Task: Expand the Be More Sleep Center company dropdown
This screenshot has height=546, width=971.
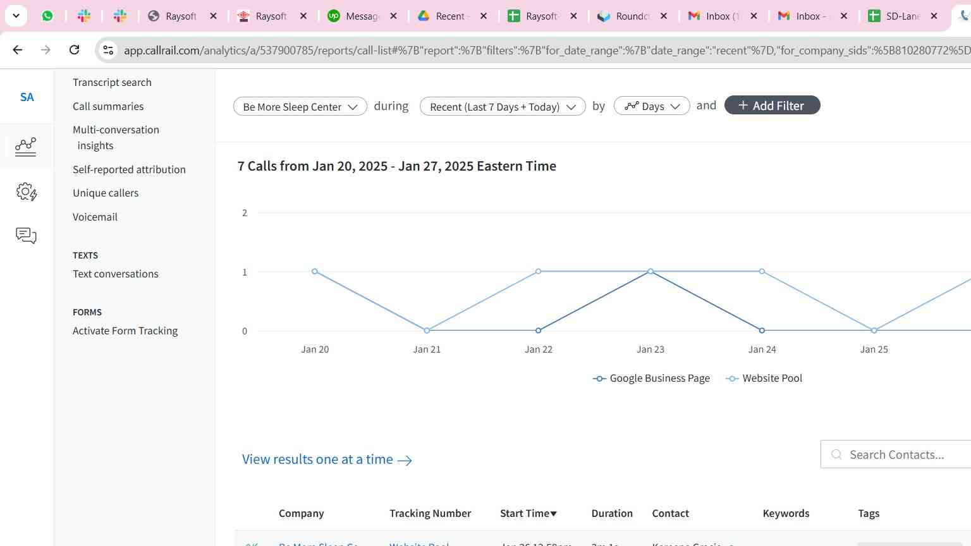Action: (300, 106)
